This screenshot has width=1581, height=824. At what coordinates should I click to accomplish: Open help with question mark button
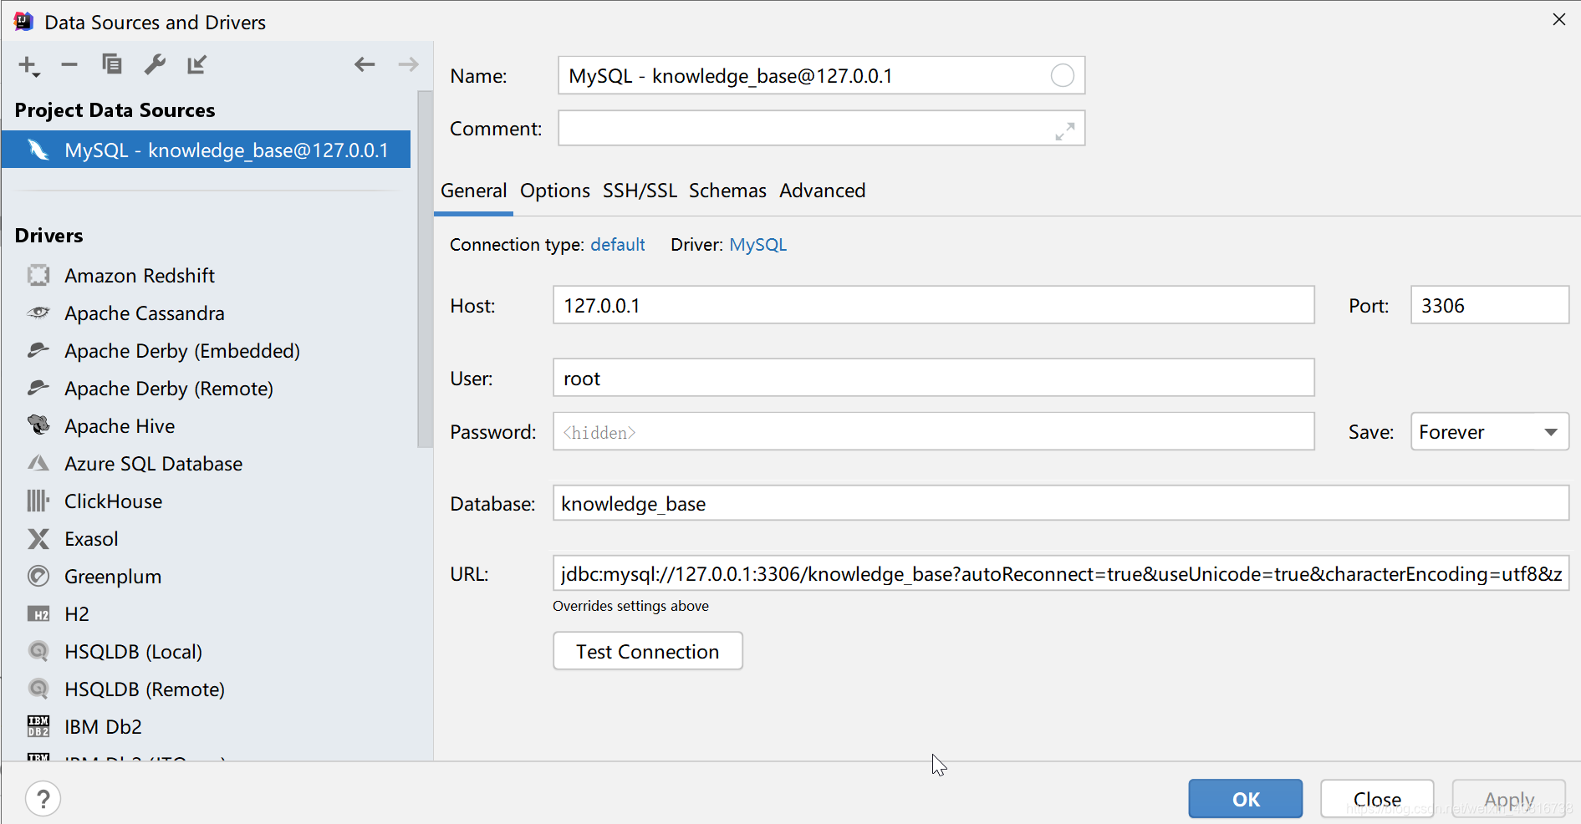(43, 799)
